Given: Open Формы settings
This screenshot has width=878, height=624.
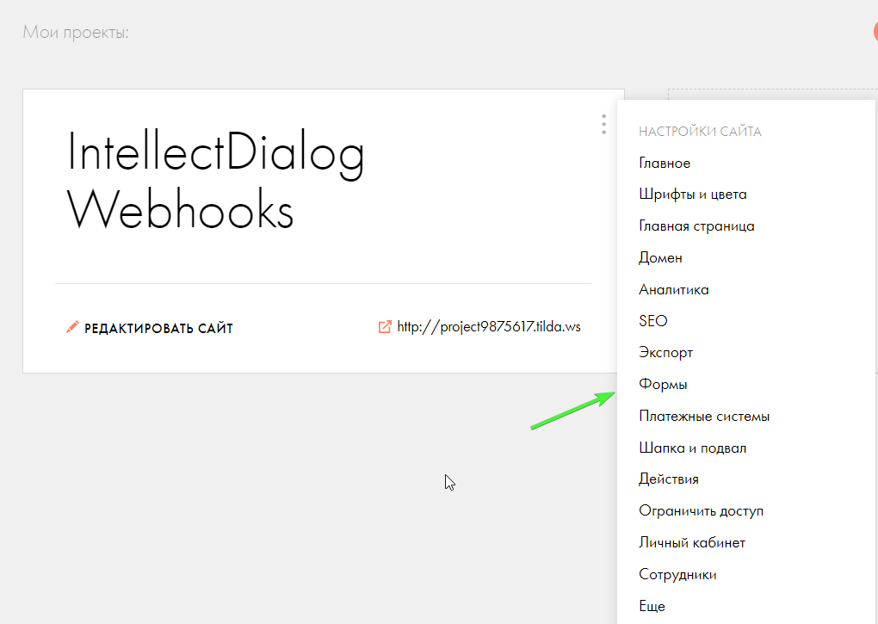Looking at the screenshot, I should 663,385.
